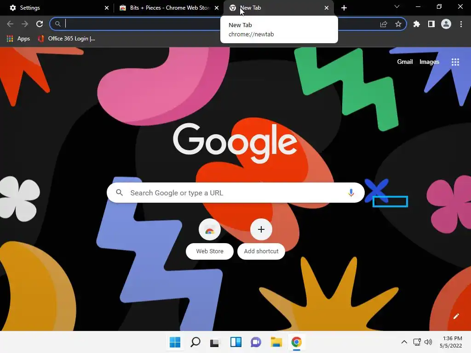471x353 pixels.
Task: Minimize the Chrome window
Action: 418,6
